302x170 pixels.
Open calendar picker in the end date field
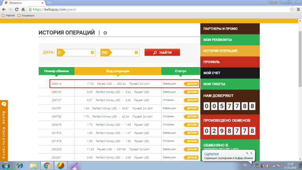(x=136, y=52)
